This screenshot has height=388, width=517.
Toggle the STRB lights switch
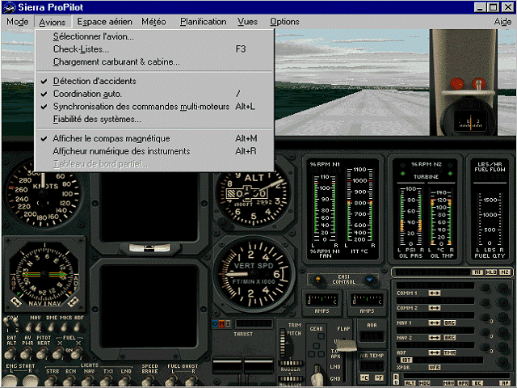tap(52, 381)
